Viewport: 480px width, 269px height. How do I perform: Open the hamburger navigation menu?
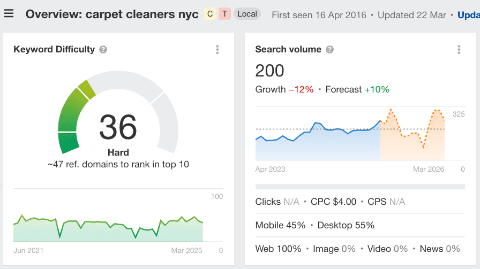pos(9,13)
